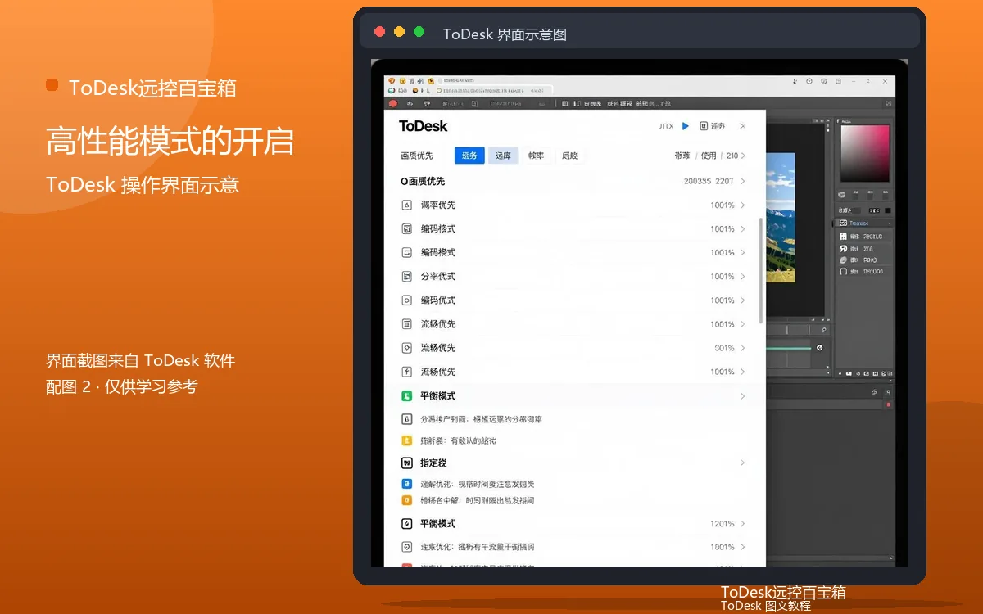The width and height of the screenshot is (983, 614).
Task: Click the icon beside 分率优式 row
Action: 406,277
